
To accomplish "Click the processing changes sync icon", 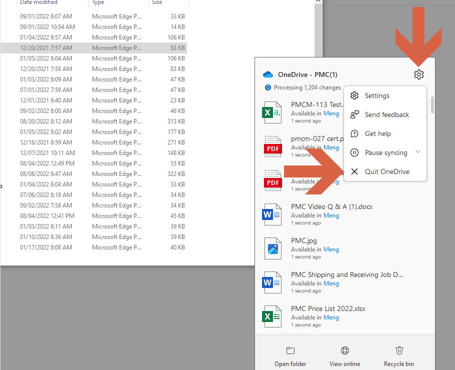I will 268,87.
